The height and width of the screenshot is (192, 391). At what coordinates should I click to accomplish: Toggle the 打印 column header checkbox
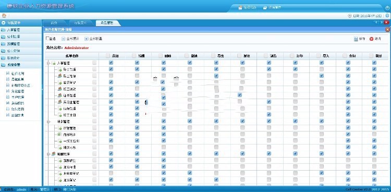point(292,56)
